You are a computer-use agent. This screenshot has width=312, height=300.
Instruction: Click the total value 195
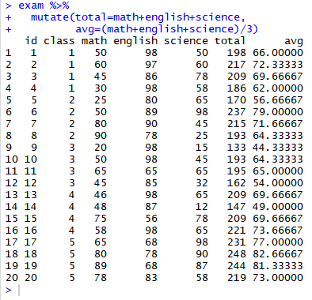pos(237,171)
